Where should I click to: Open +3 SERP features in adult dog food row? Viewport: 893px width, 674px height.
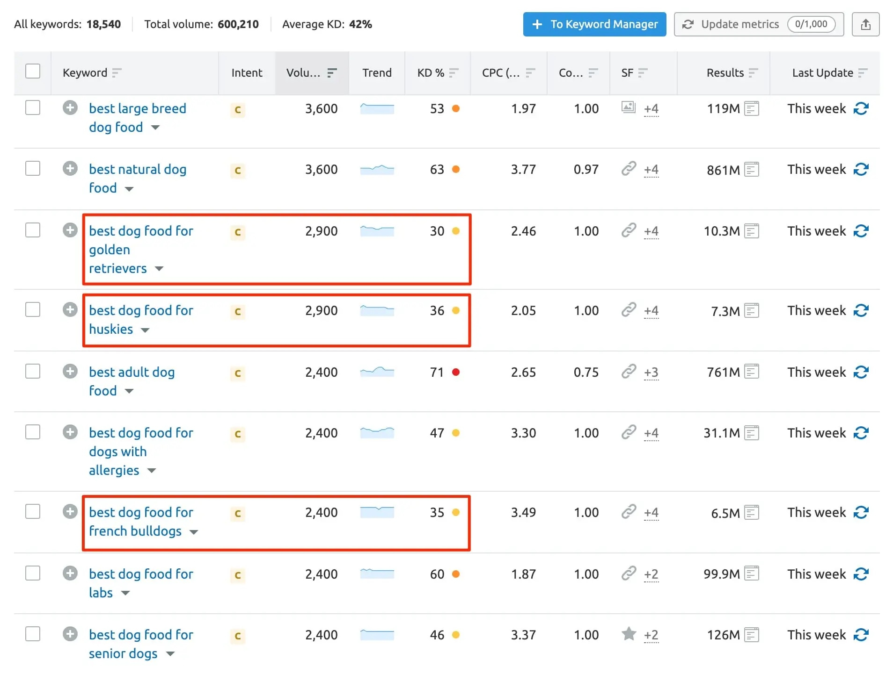(651, 373)
